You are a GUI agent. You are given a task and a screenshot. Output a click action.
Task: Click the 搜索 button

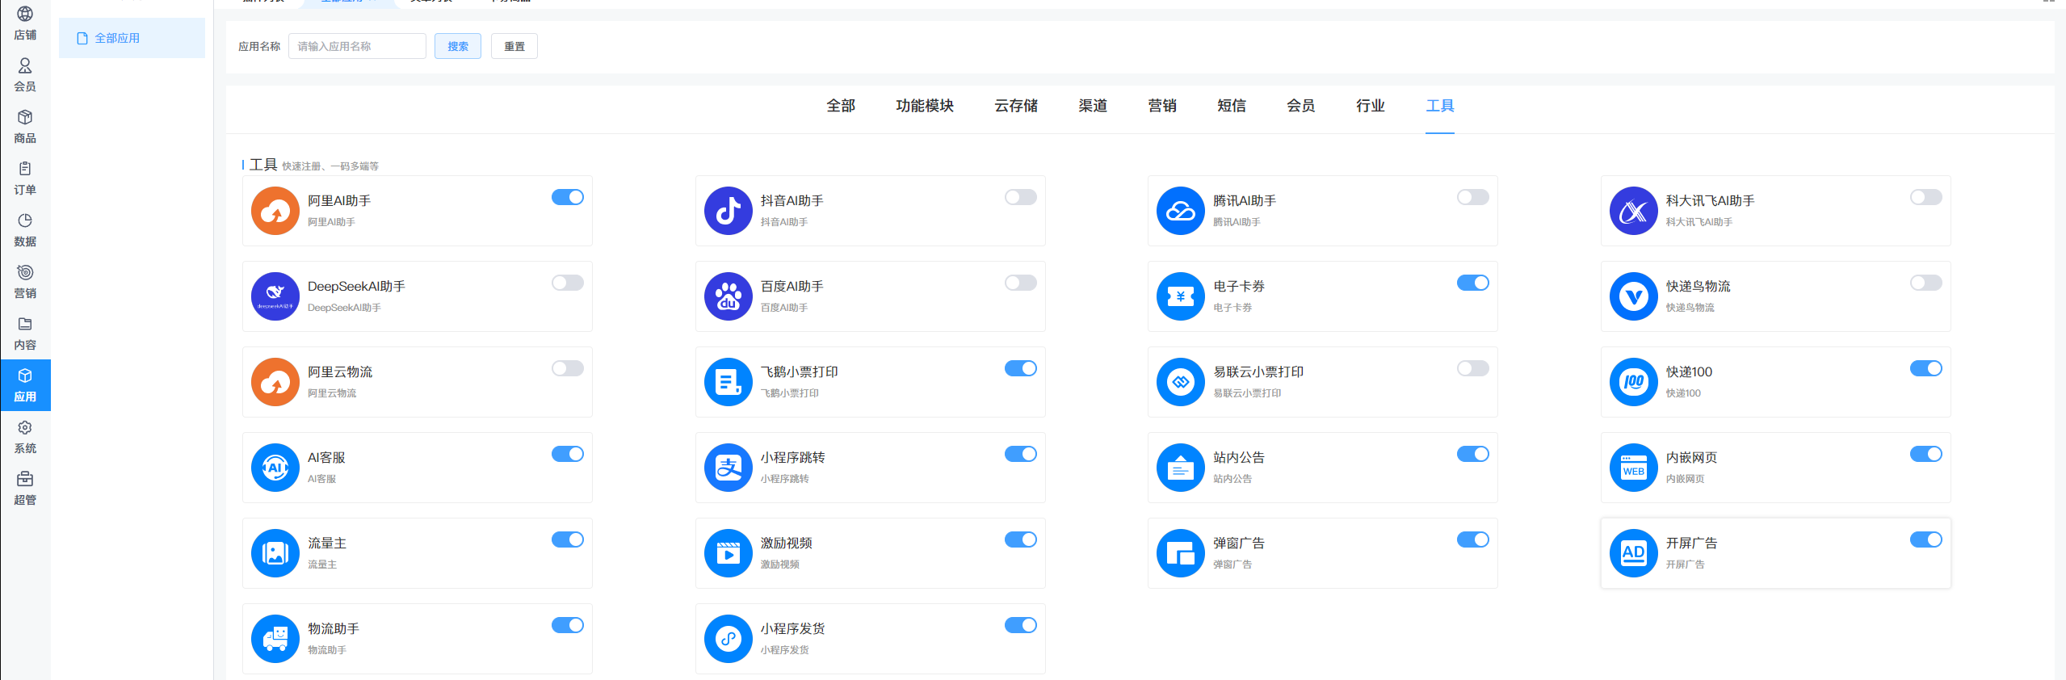[x=458, y=46]
